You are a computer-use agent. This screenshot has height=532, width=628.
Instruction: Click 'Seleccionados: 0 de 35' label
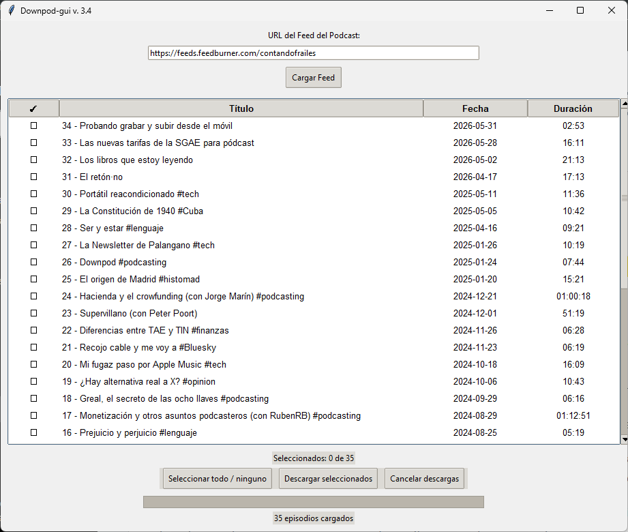[314, 458]
